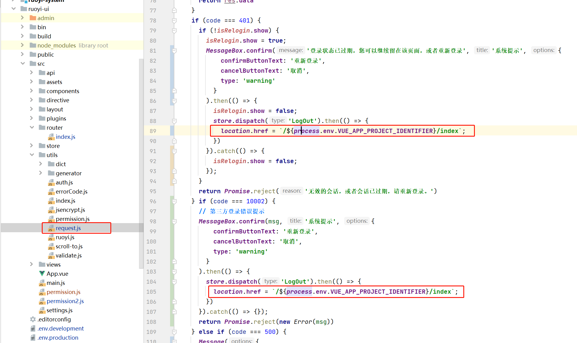Click line number 89 in the gutter
Viewport: 577px width, 343px height.
coord(153,131)
